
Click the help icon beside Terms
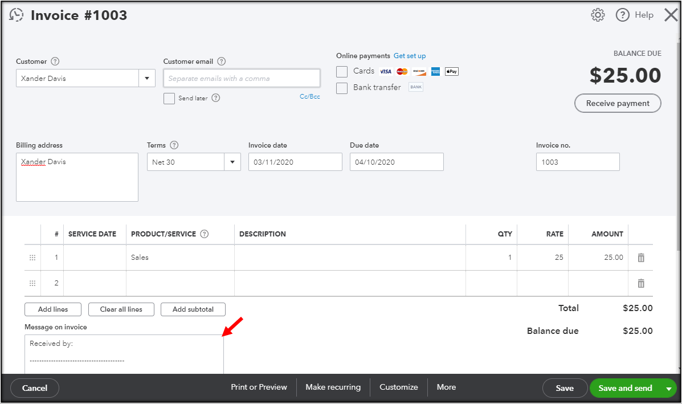coord(174,145)
